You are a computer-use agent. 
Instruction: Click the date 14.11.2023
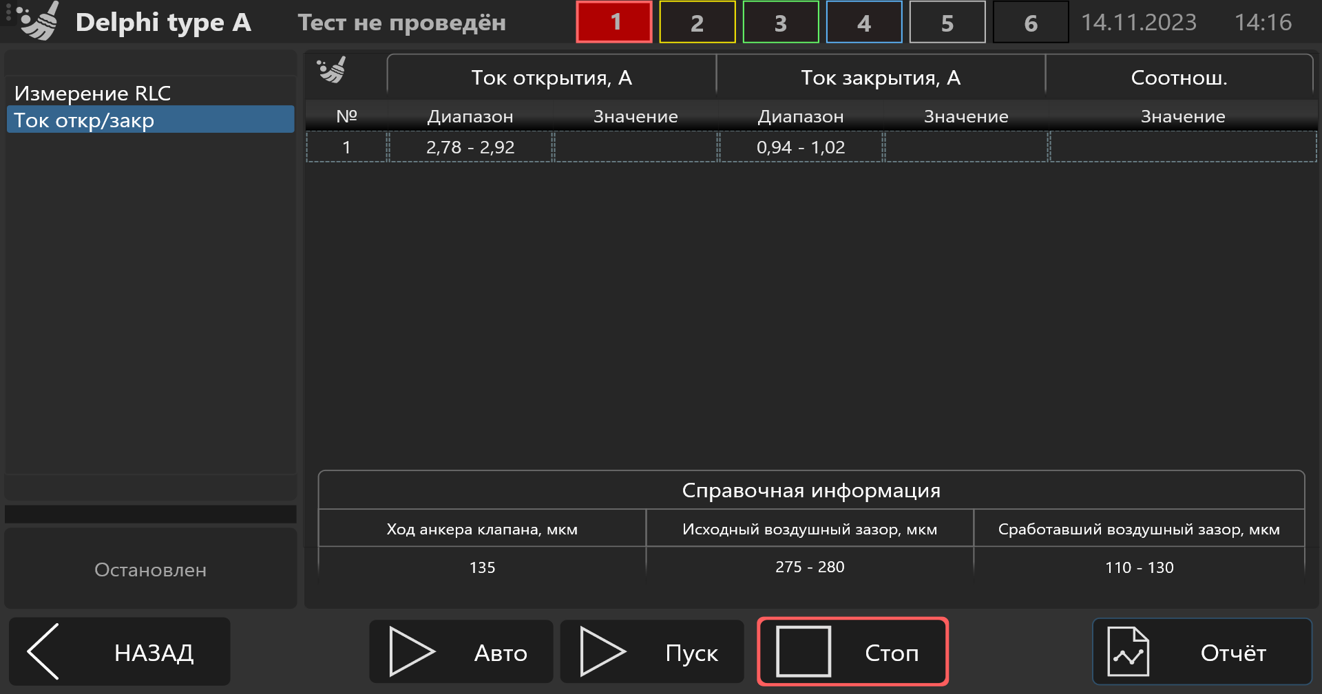[1139, 22]
